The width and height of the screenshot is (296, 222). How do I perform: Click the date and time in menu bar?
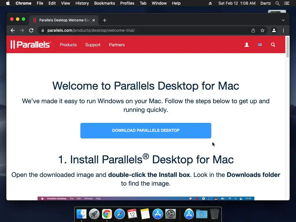coord(237,3)
